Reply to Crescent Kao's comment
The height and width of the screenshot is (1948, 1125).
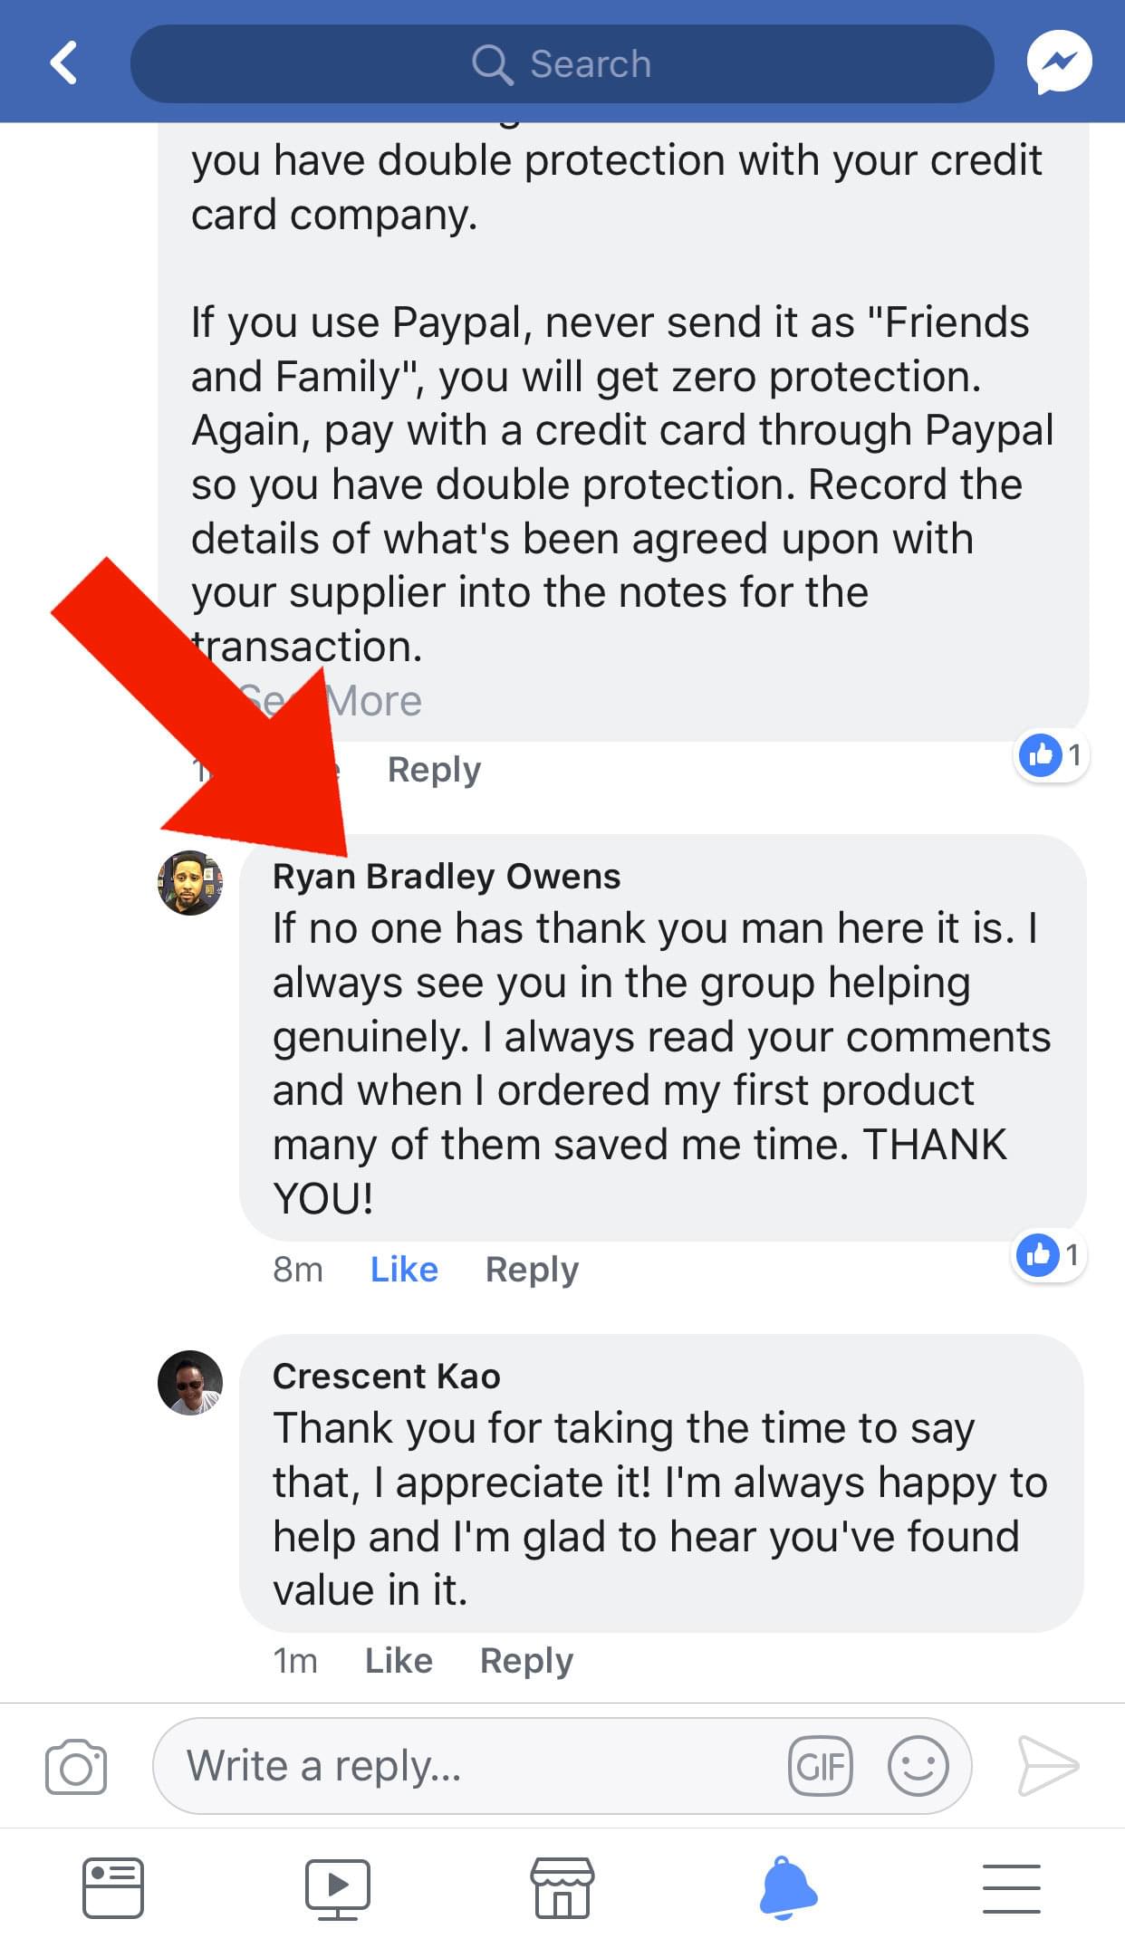click(526, 1661)
